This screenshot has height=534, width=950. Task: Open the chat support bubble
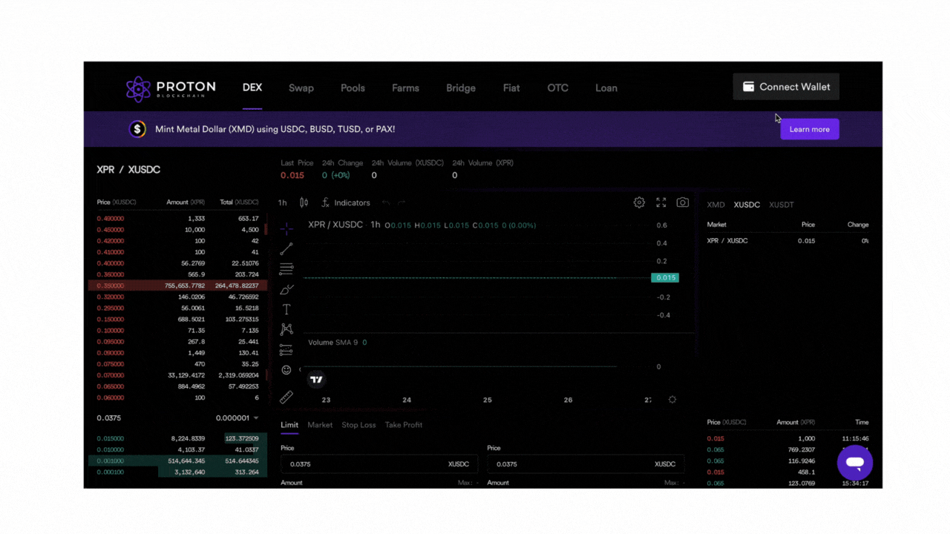[854, 463]
